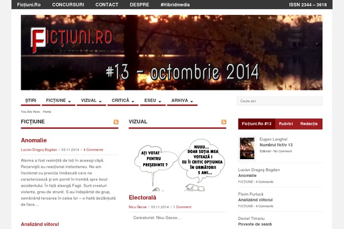Expand the CRITICĂ menu dropdown arrow
The width and height of the screenshot is (344, 229).
click(133, 101)
